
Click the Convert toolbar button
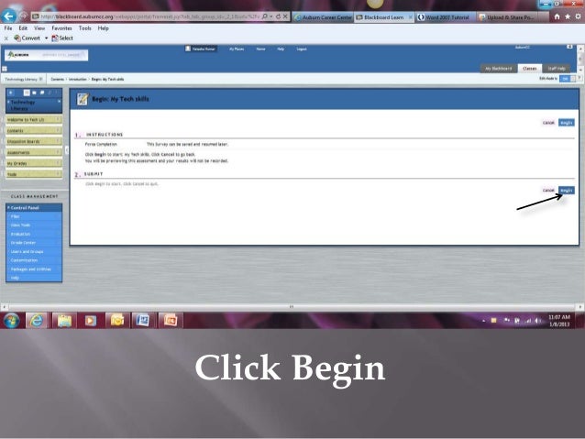[27, 38]
